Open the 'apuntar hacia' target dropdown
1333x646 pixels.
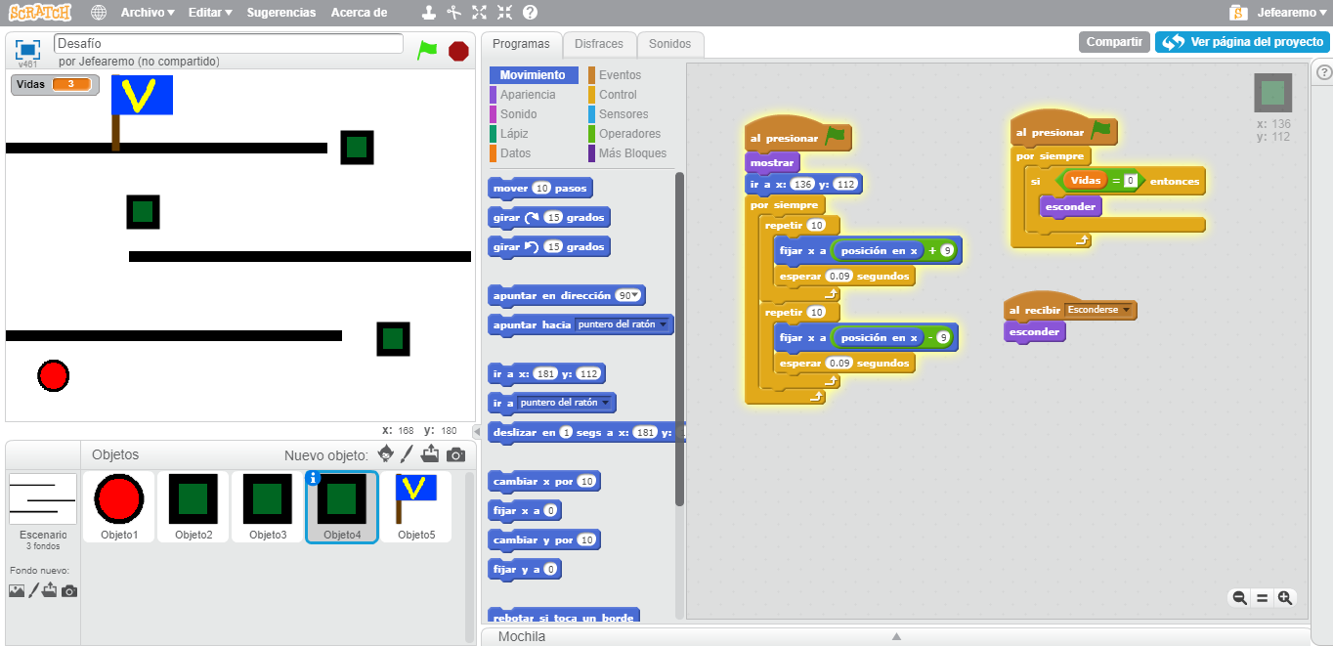664,324
